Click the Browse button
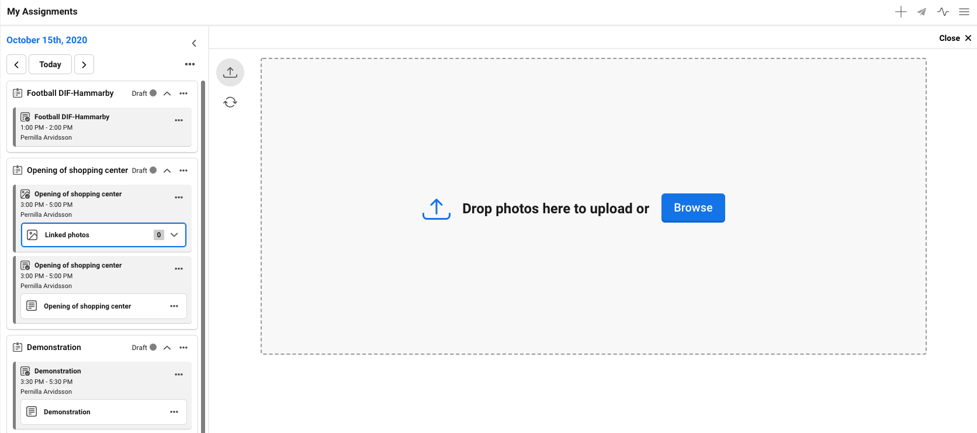Image resolution: width=977 pixels, height=433 pixels. click(693, 208)
